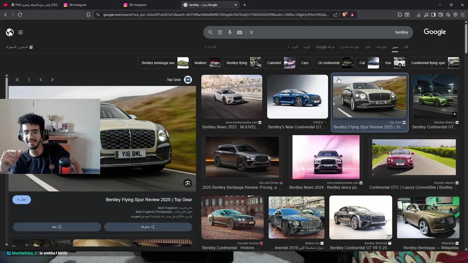
Task: Bookmark this page from address bar
Action: click(x=88, y=15)
